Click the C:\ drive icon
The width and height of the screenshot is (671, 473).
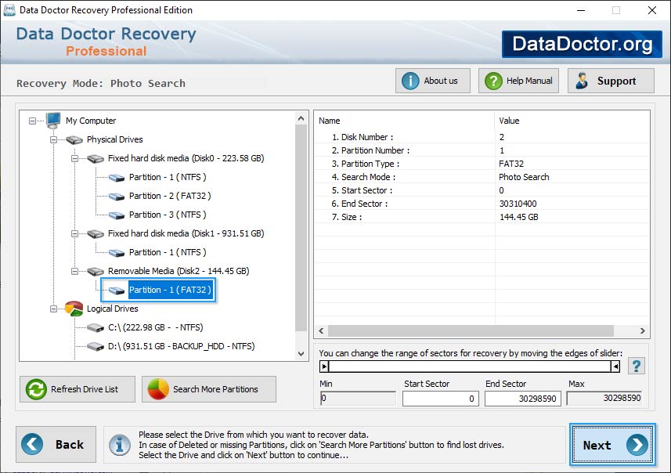click(96, 328)
